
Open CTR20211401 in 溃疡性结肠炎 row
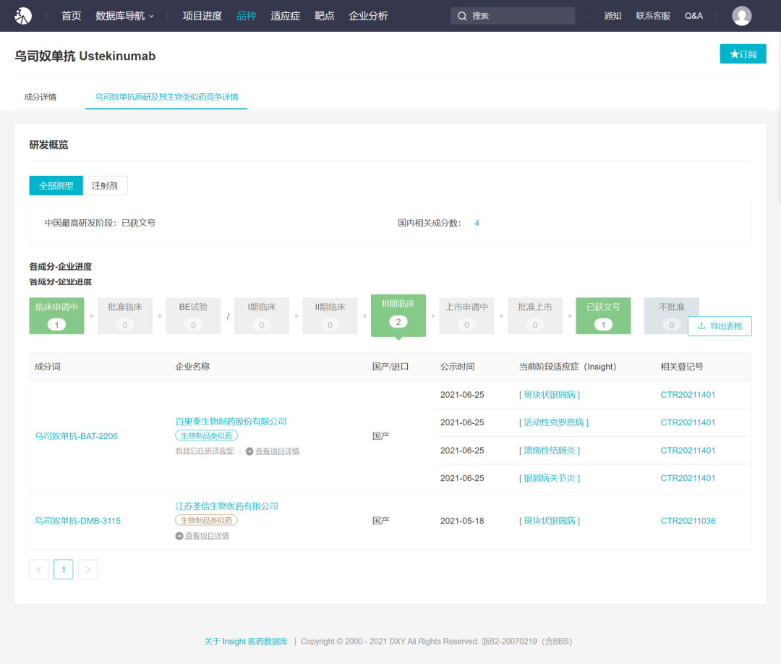pyautogui.click(x=688, y=451)
